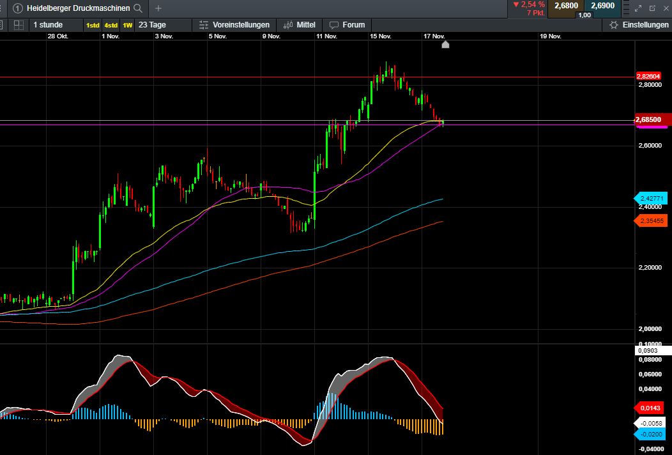Click the 2,80000 price axis value
This screenshot has width=672, height=455.
649,85
